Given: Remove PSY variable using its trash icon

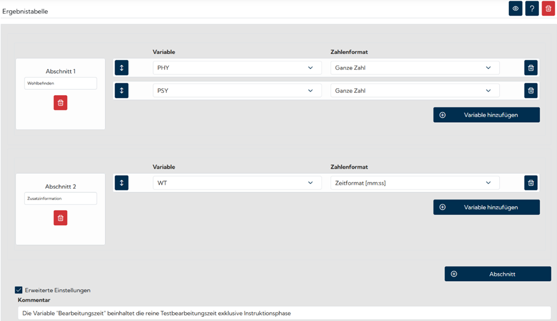Looking at the screenshot, I should pos(531,91).
